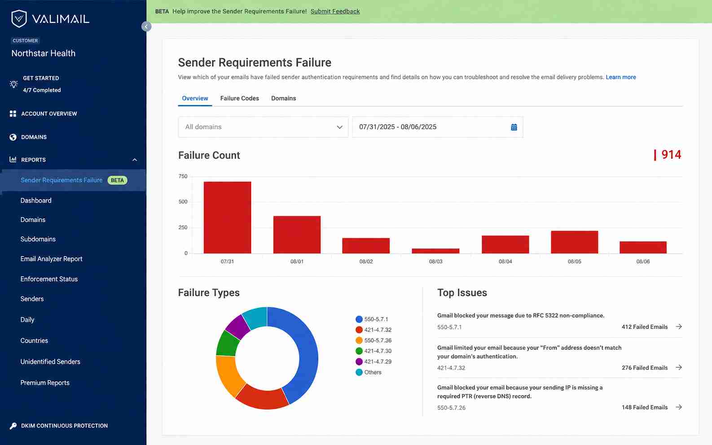
Task: Click the Valimail shield logo
Action: point(19,18)
